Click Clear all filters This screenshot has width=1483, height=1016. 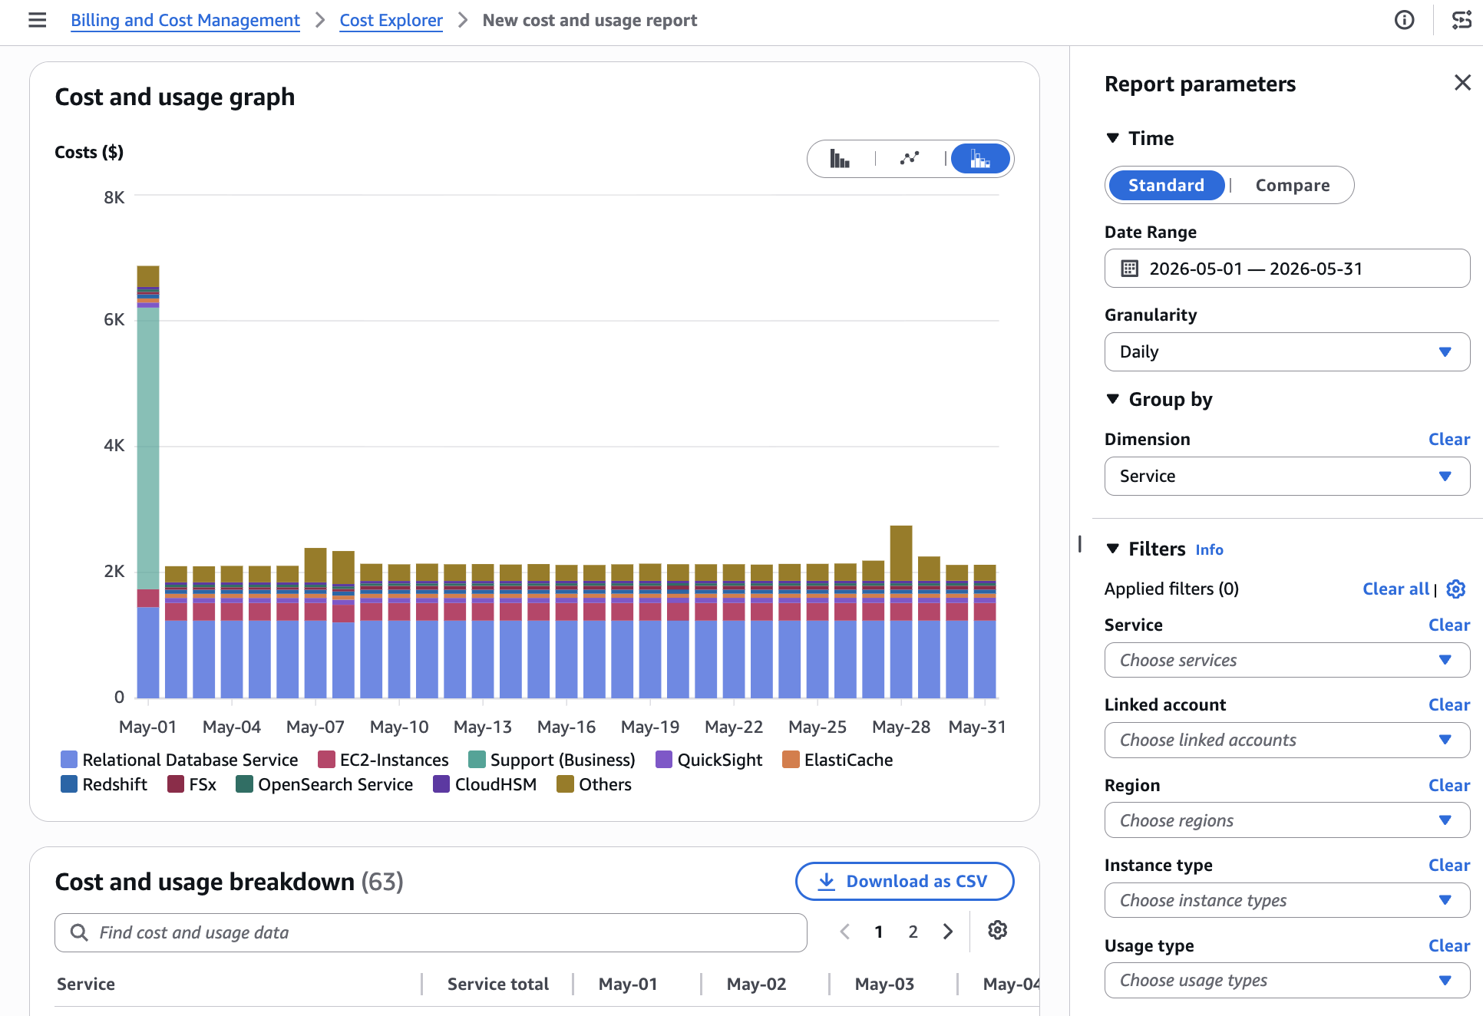point(1395,589)
